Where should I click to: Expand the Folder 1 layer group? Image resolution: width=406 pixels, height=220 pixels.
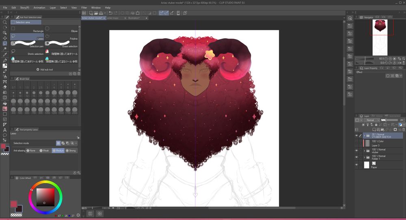[364, 157]
